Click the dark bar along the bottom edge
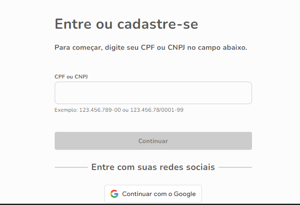Screen dimensions: 300x205 coord(150,204)
